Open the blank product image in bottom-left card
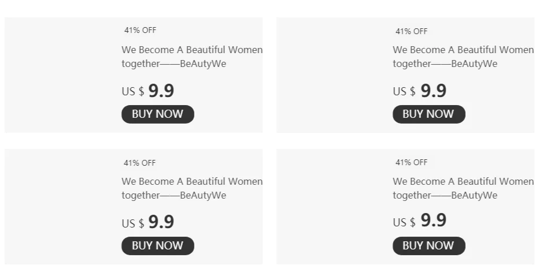The image size is (539, 280). tap(59, 207)
